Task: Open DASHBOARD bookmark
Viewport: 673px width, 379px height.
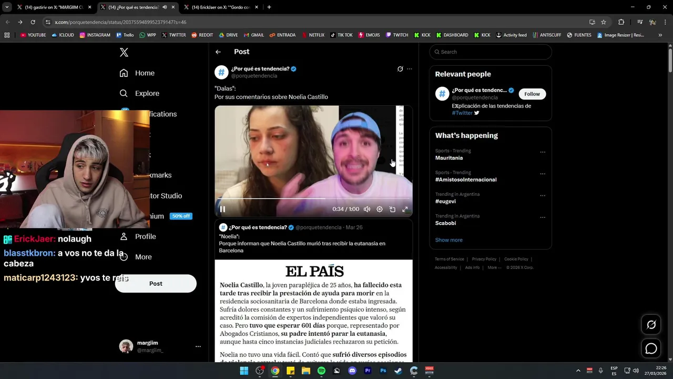Action: coord(452,35)
